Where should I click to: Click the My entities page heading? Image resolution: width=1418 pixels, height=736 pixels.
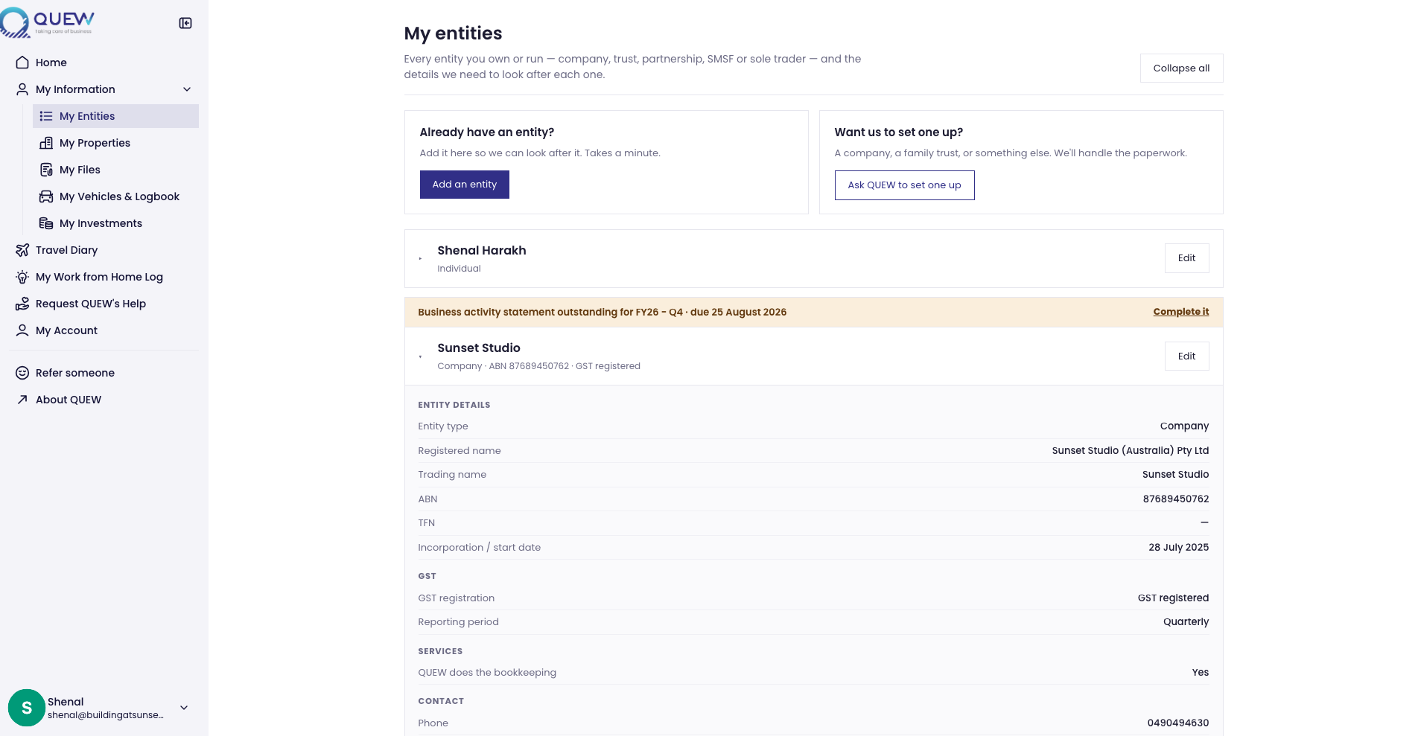coord(453,33)
